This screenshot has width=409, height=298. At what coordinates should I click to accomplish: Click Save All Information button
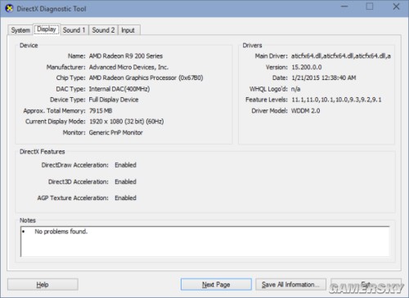pos(290,285)
